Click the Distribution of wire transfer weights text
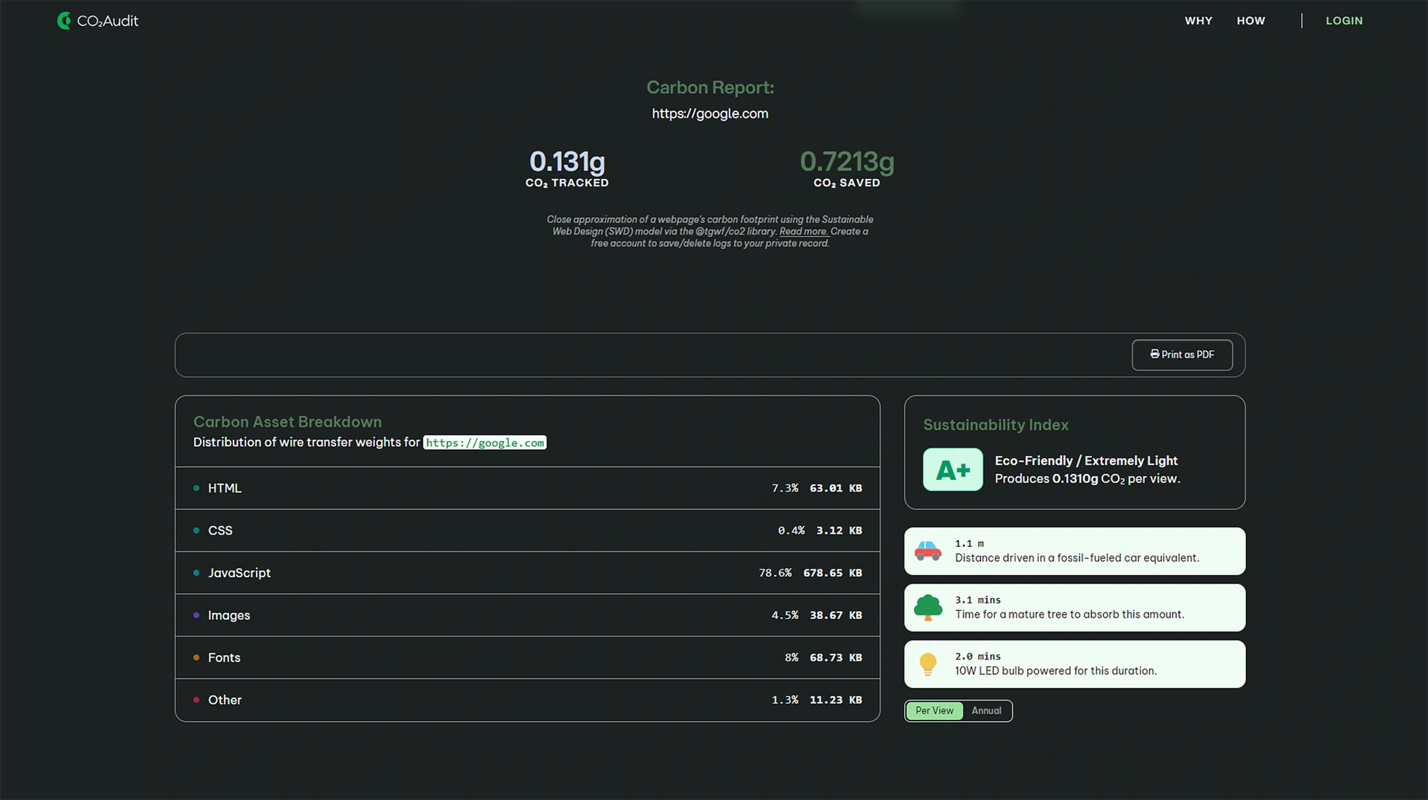1428x800 pixels. (307, 443)
